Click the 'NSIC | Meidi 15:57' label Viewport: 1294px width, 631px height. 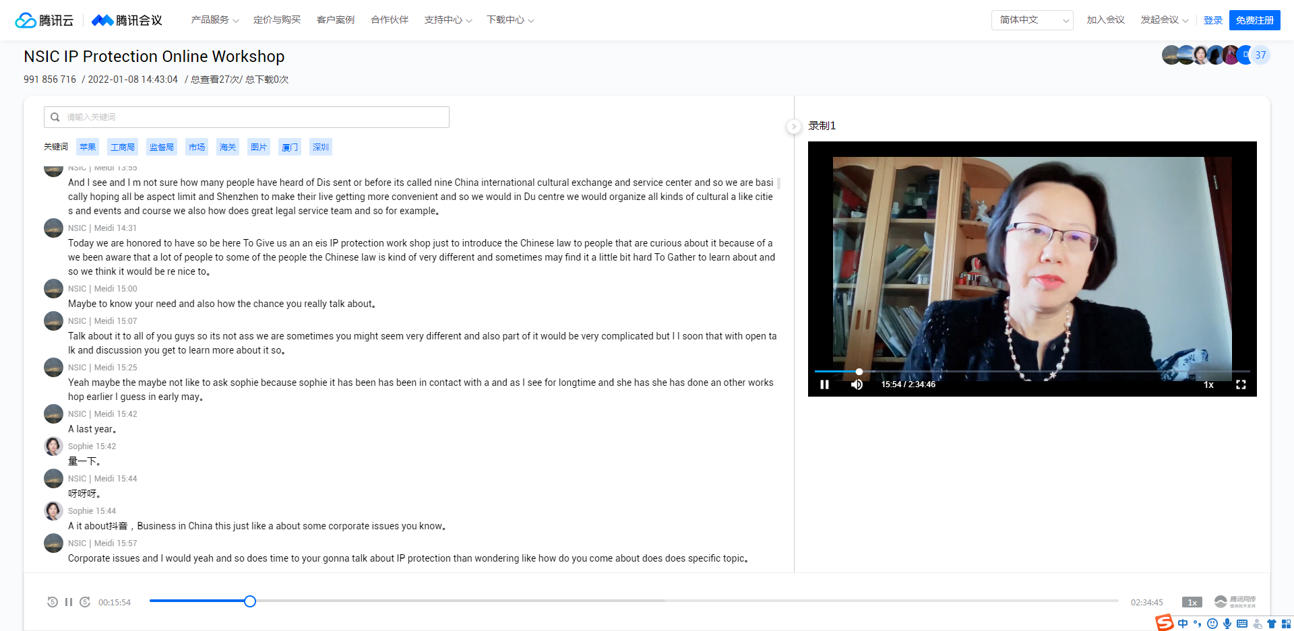pos(102,543)
